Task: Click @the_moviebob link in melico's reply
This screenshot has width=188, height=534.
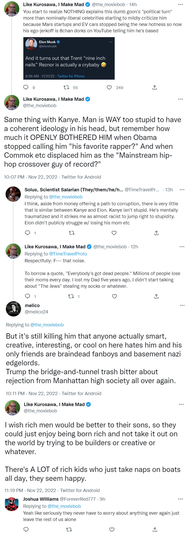Action: [x=47, y=325]
